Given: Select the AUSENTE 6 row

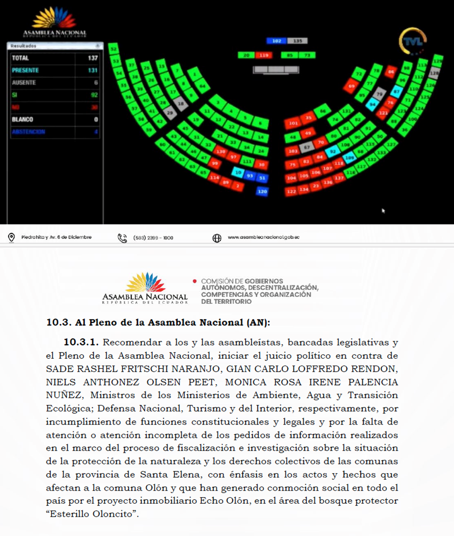Looking at the screenshot, I should tap(55, 83).
